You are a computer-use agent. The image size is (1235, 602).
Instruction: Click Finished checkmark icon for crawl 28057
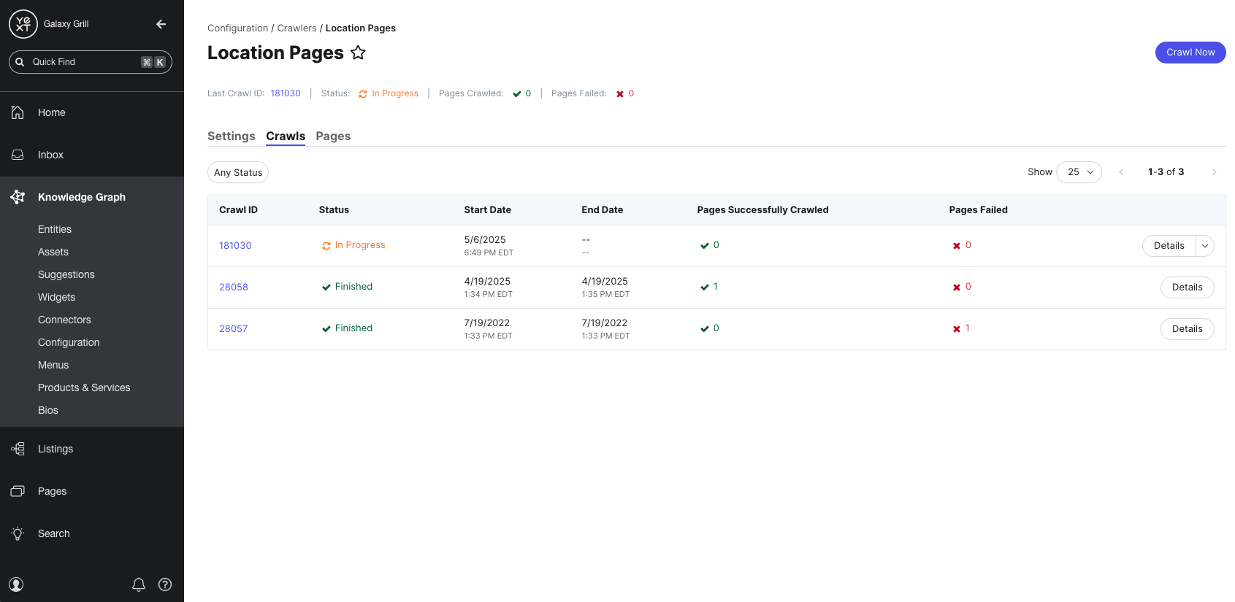click(326, 329)
